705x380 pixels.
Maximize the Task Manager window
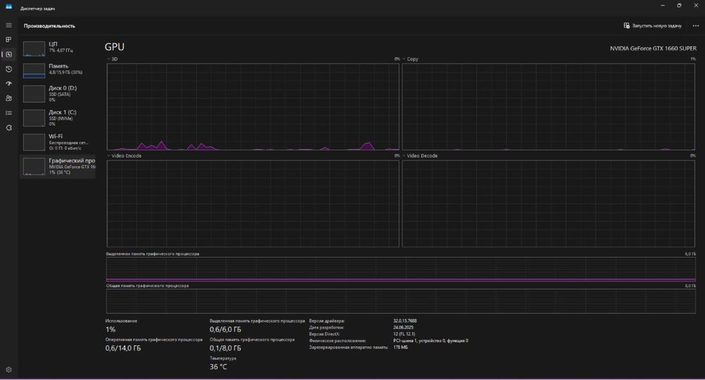tap(679, 6)
